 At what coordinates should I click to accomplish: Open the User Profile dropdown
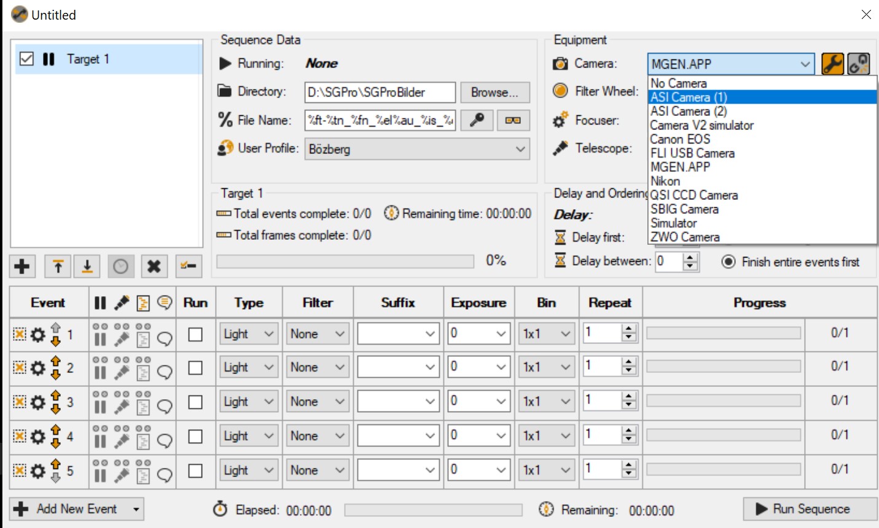[416, 149]
